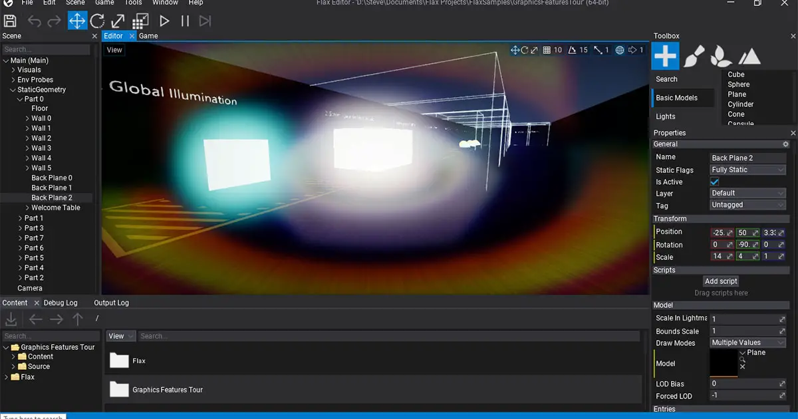Switch to the Debug Log tab
This screenshot has height=419, width=798.
coord(61,303)
